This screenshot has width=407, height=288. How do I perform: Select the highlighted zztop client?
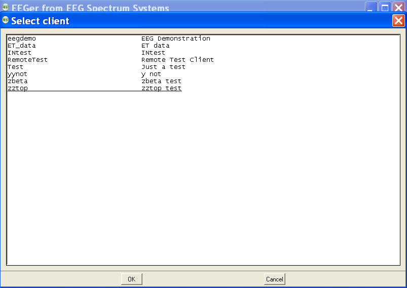coord(18,88)
